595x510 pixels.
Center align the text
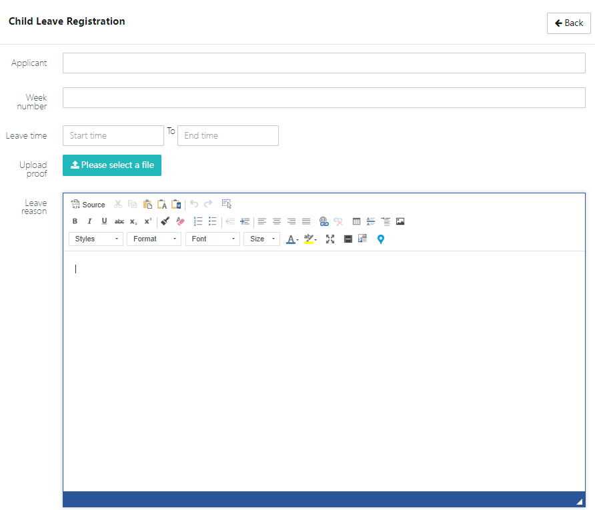pos(277,221)
